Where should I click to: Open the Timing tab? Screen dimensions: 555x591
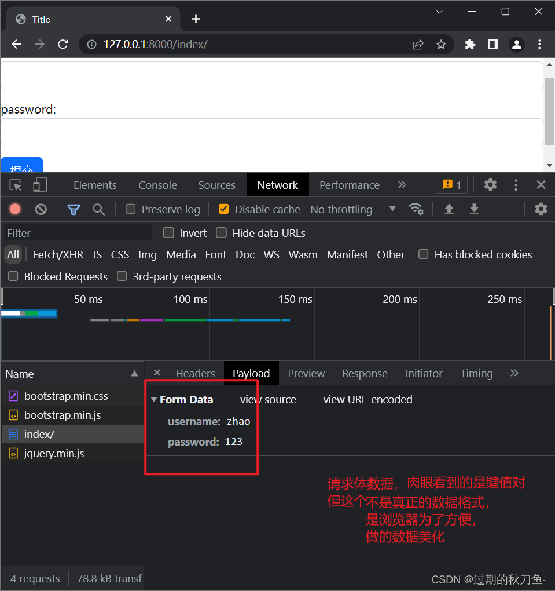coord(476,374)
